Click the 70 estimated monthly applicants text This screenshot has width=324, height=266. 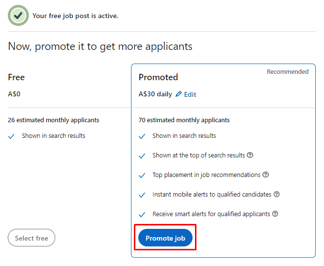point(184,120)
